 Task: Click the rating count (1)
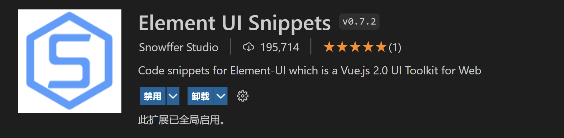[395, 47]
